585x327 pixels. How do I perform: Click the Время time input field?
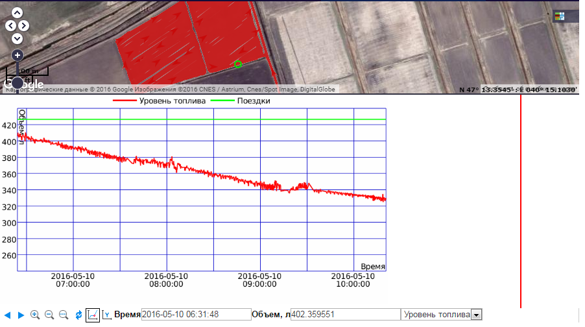pyautogui.click(x=196, y=315)
